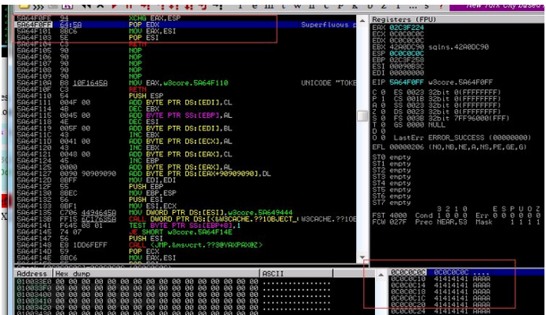Select EAX register value 02C3F224
This screenshot has height=315, width=546.
pyautogui.click(x=407, y=28)
